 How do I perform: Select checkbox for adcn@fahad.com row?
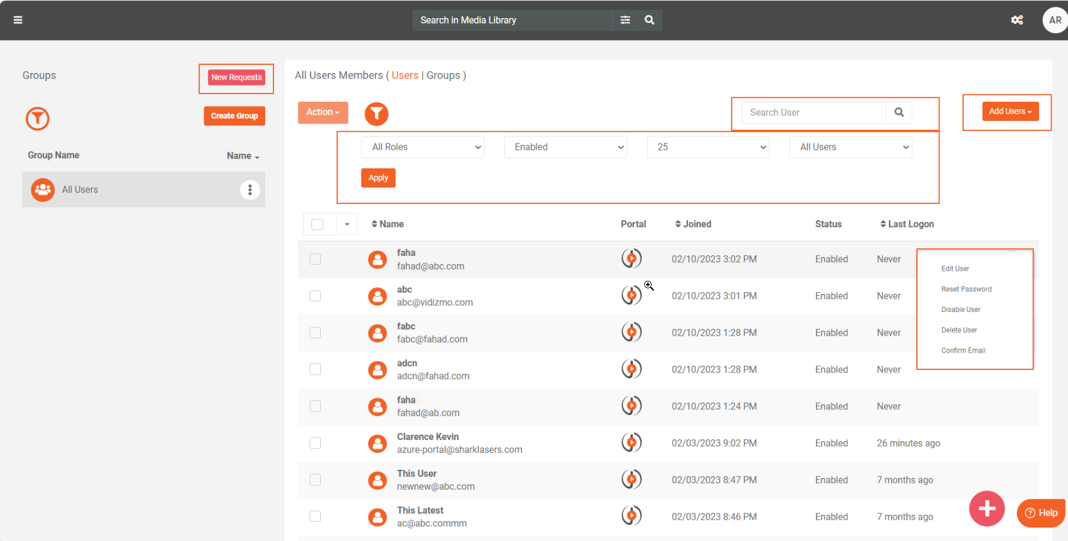coord(315,369)
